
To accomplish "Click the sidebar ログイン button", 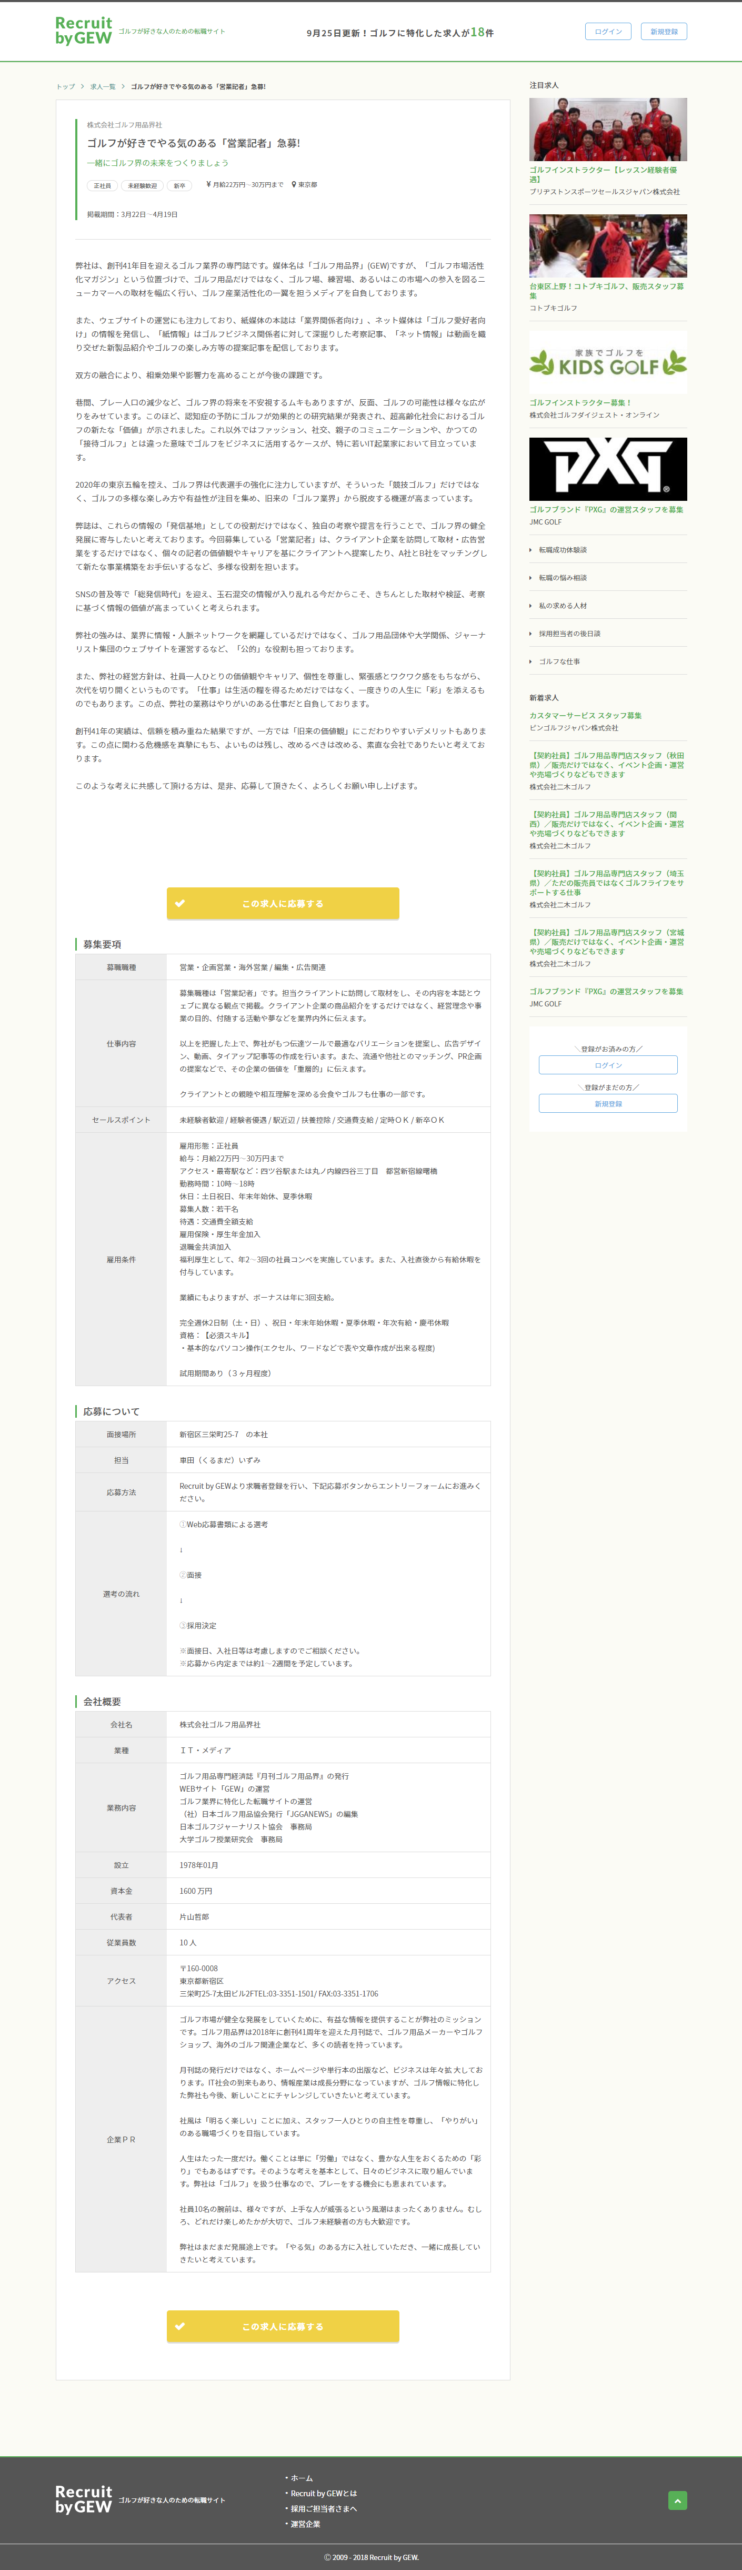I will [607, 1065].
